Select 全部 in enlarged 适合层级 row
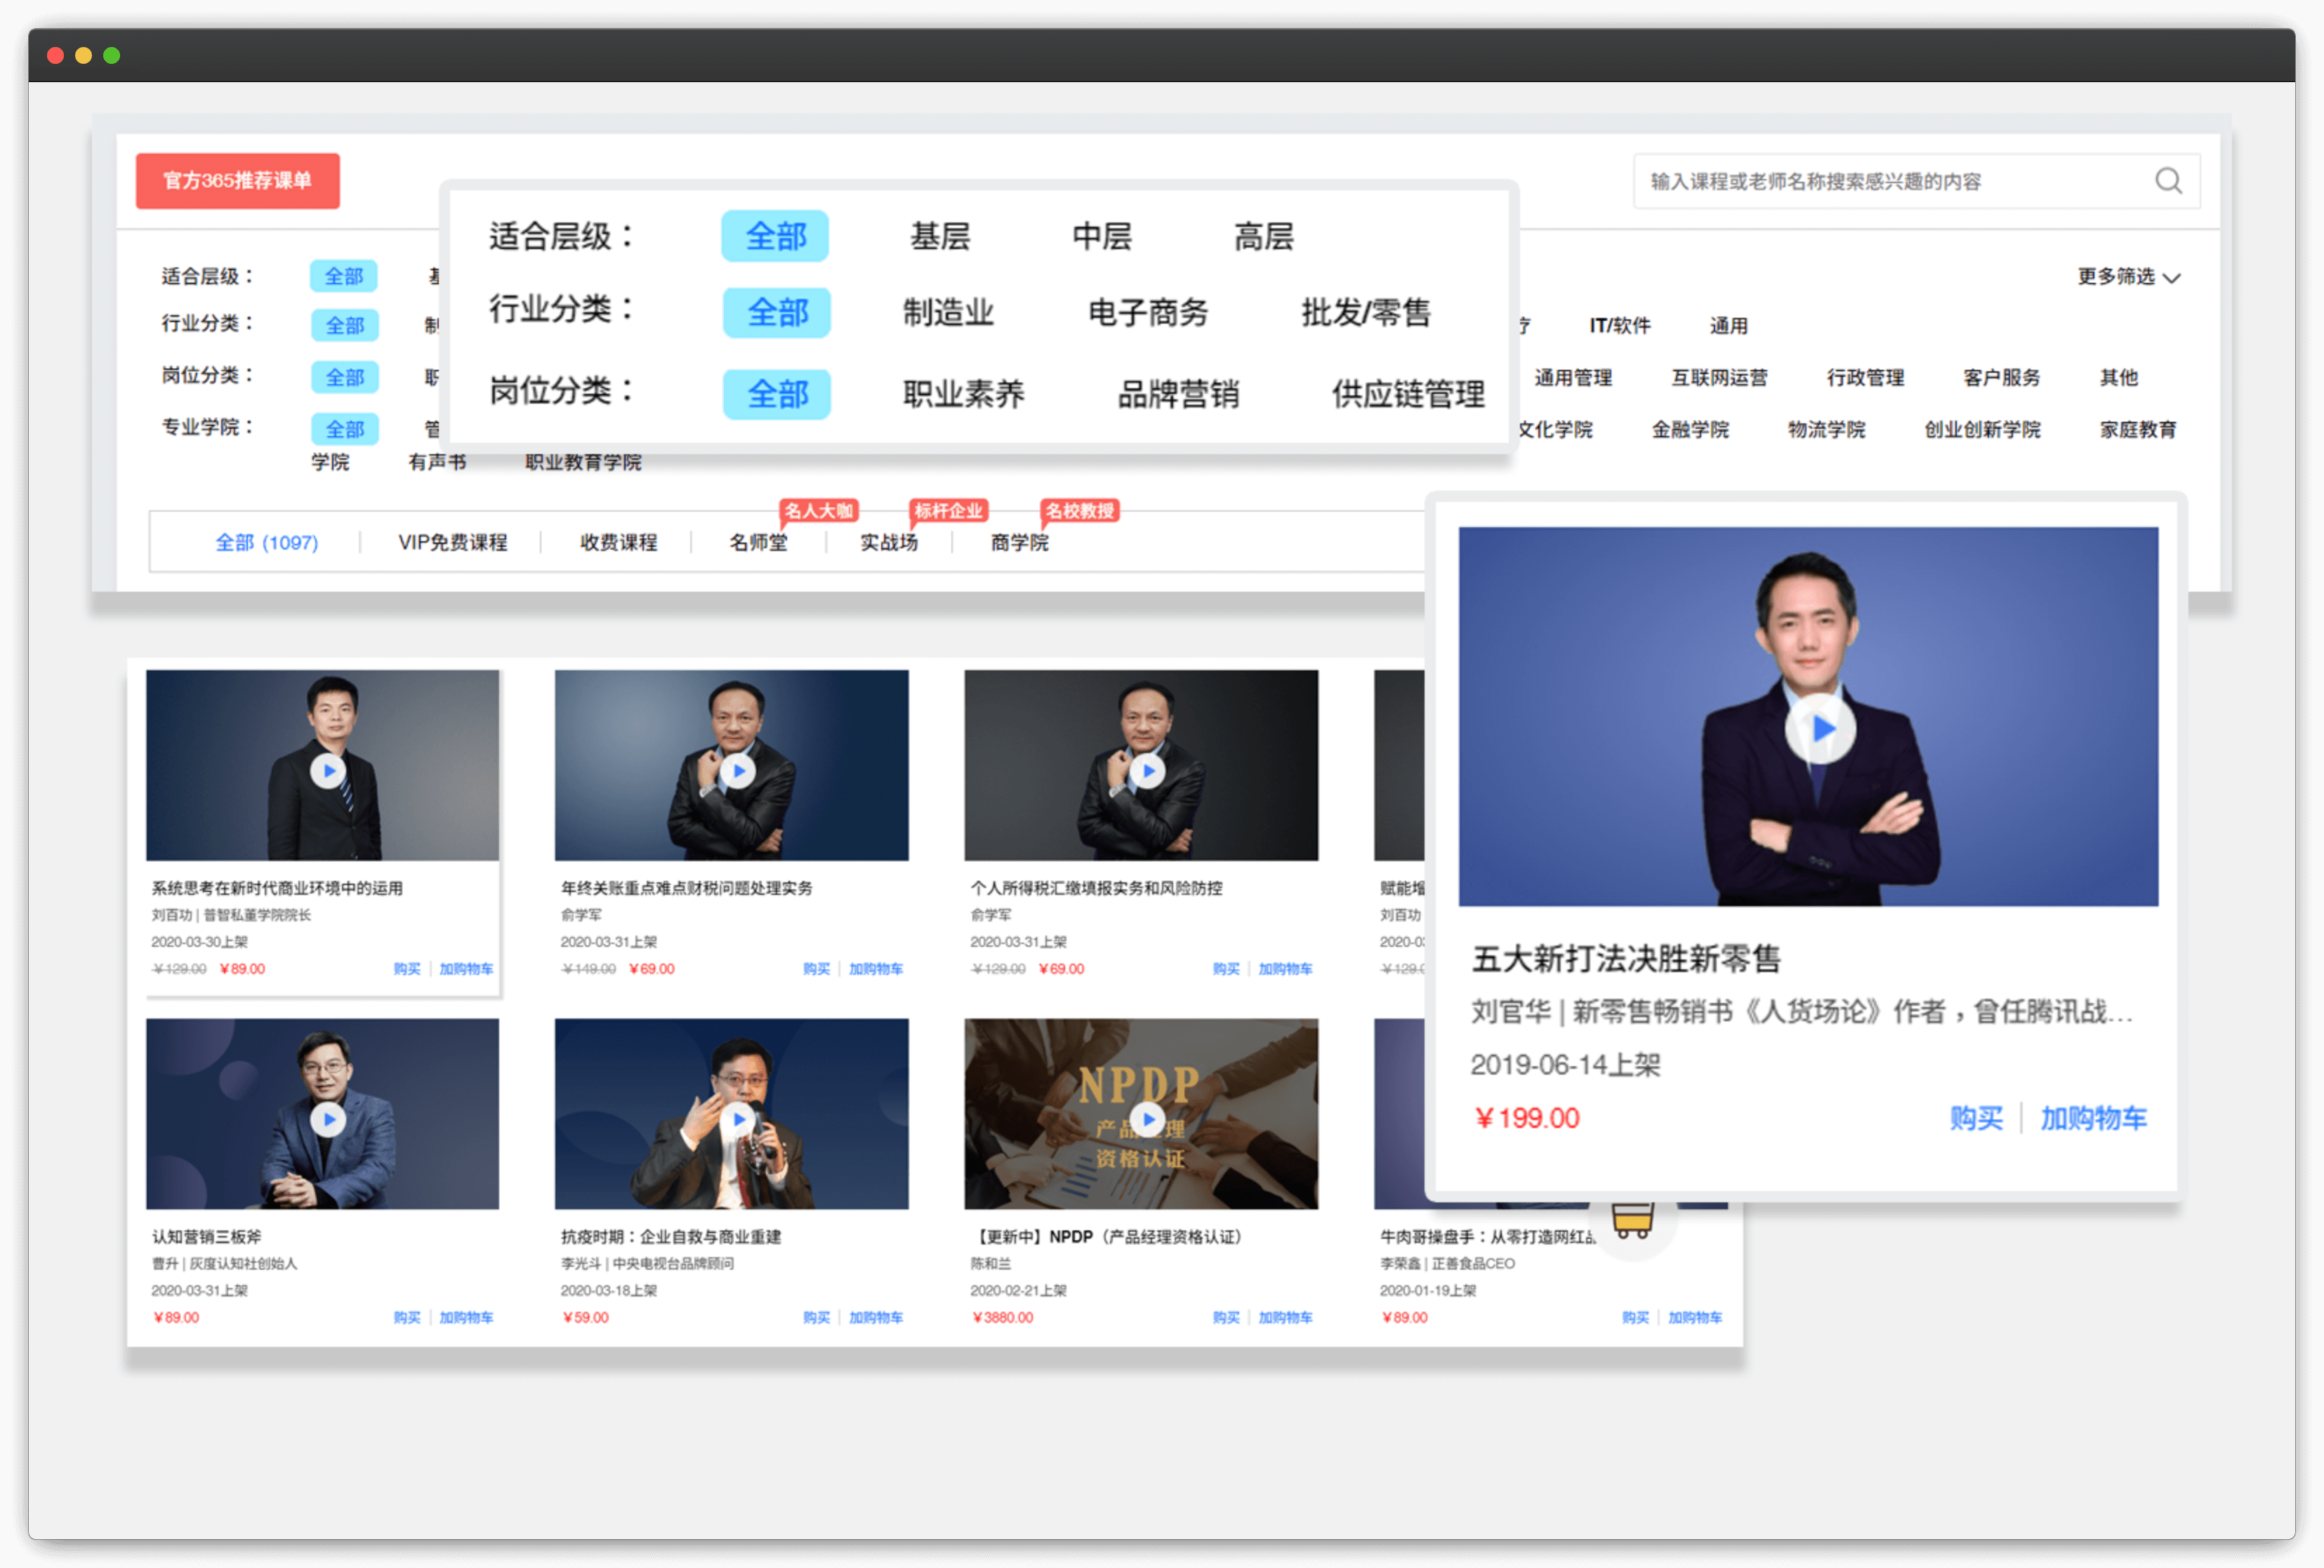 click(775, 236)
